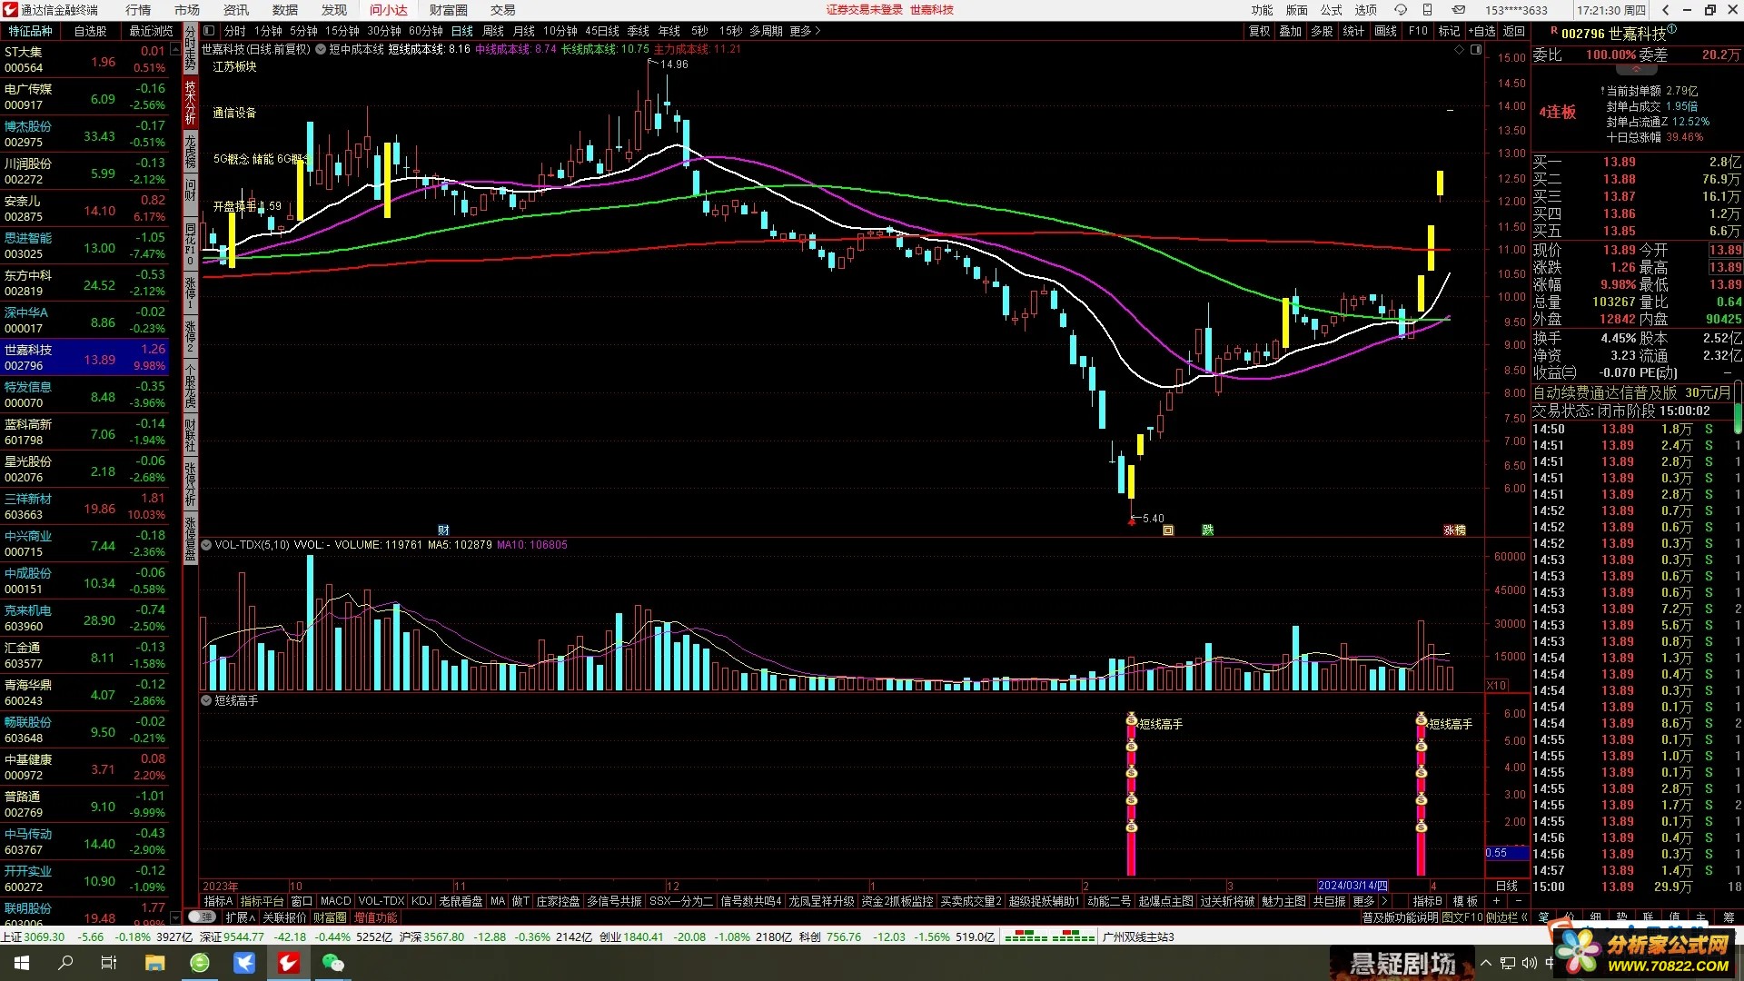Click the window tile icon at chart top-right

point(1476,50)
